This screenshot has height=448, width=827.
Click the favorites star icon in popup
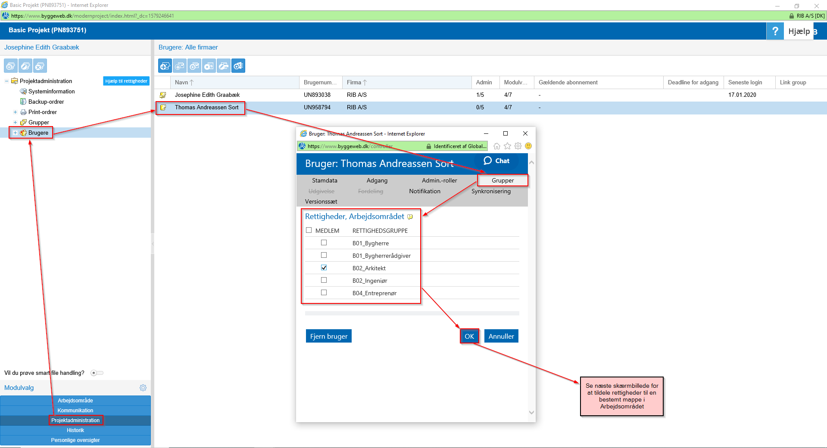coord(507,146)
